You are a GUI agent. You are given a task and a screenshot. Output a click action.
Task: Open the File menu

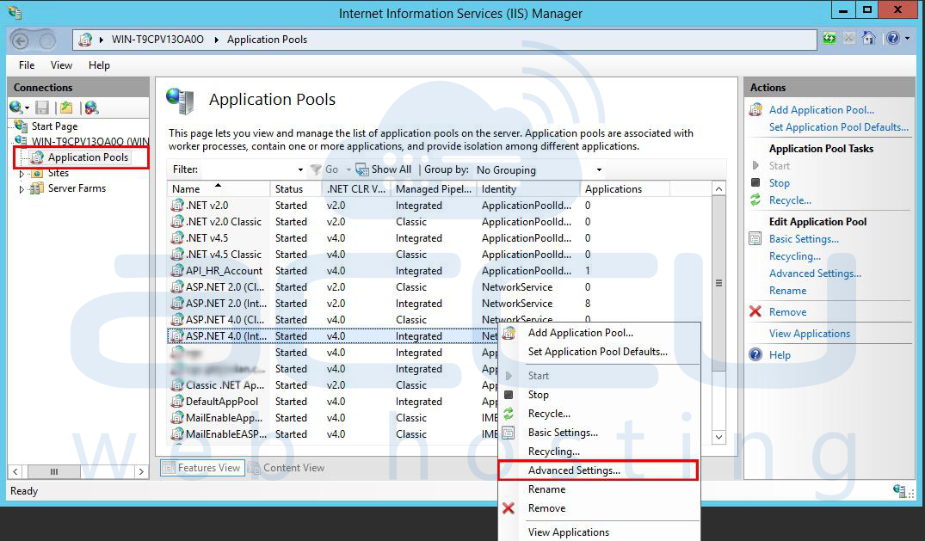[27, 65]
